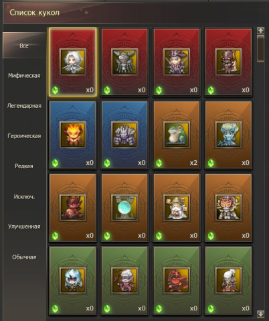
Task: Select the flaming head doll card
Action: [x=73, y=135]
